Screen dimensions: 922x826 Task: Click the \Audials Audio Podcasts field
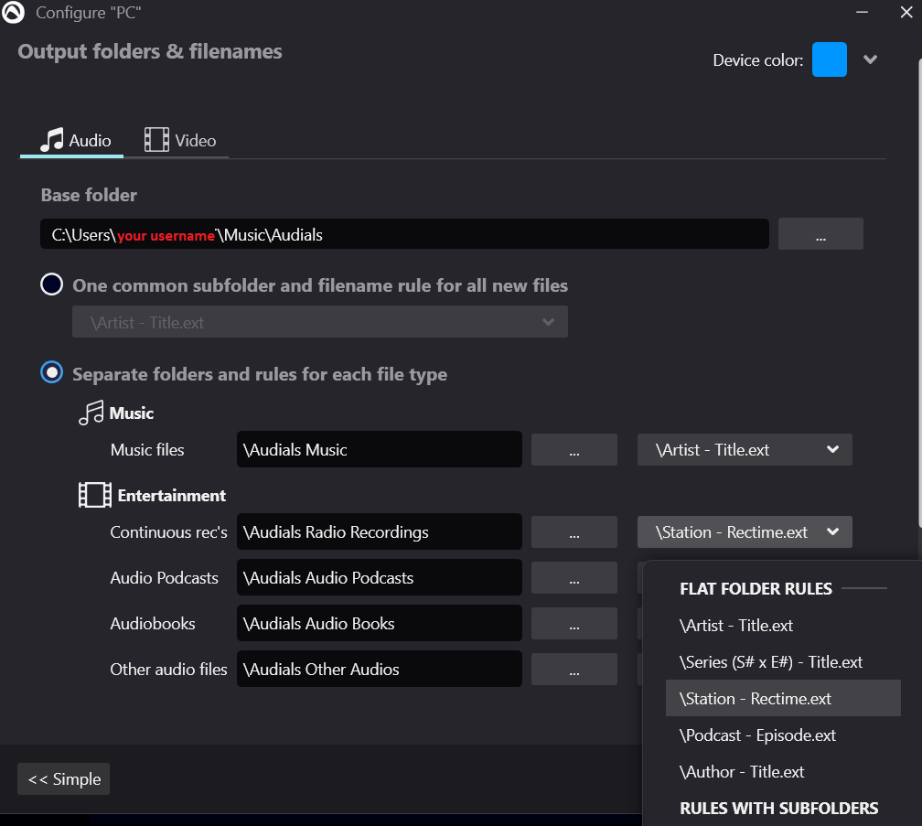point(380,578)
